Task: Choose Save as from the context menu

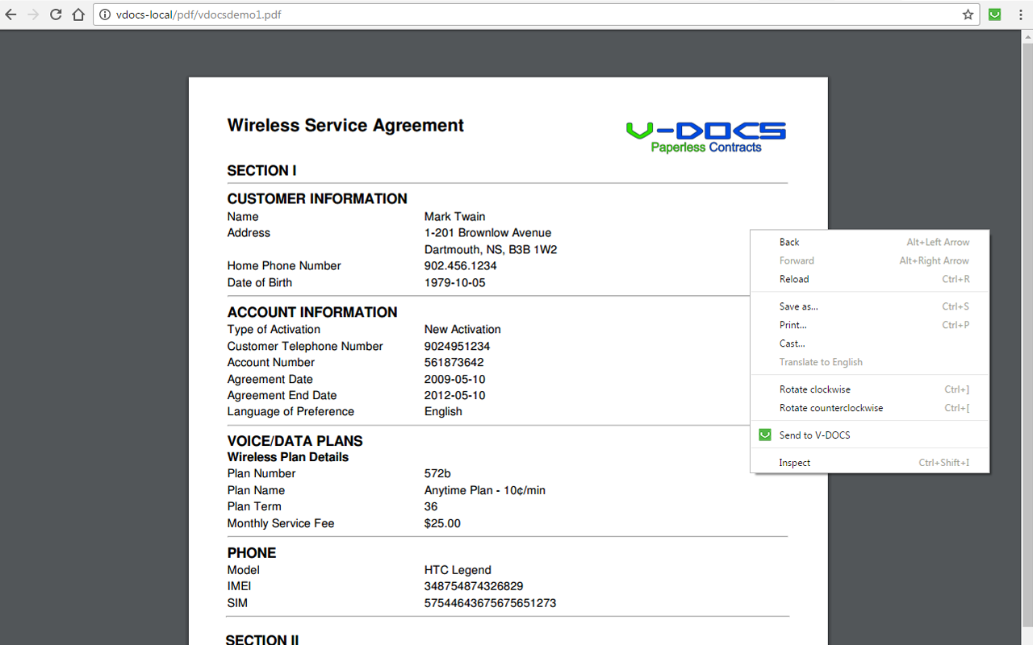Action: point(798,306)
